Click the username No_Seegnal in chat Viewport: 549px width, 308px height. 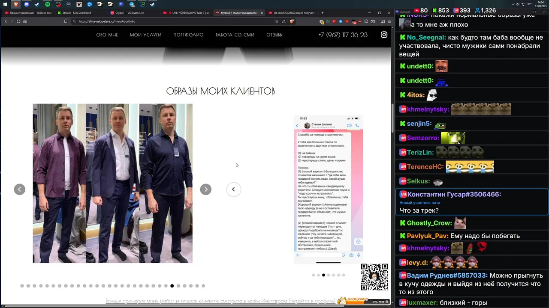(x=427, y=38)
